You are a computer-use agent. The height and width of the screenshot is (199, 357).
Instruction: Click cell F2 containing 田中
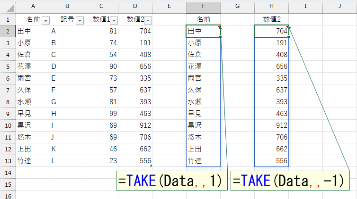203,31
